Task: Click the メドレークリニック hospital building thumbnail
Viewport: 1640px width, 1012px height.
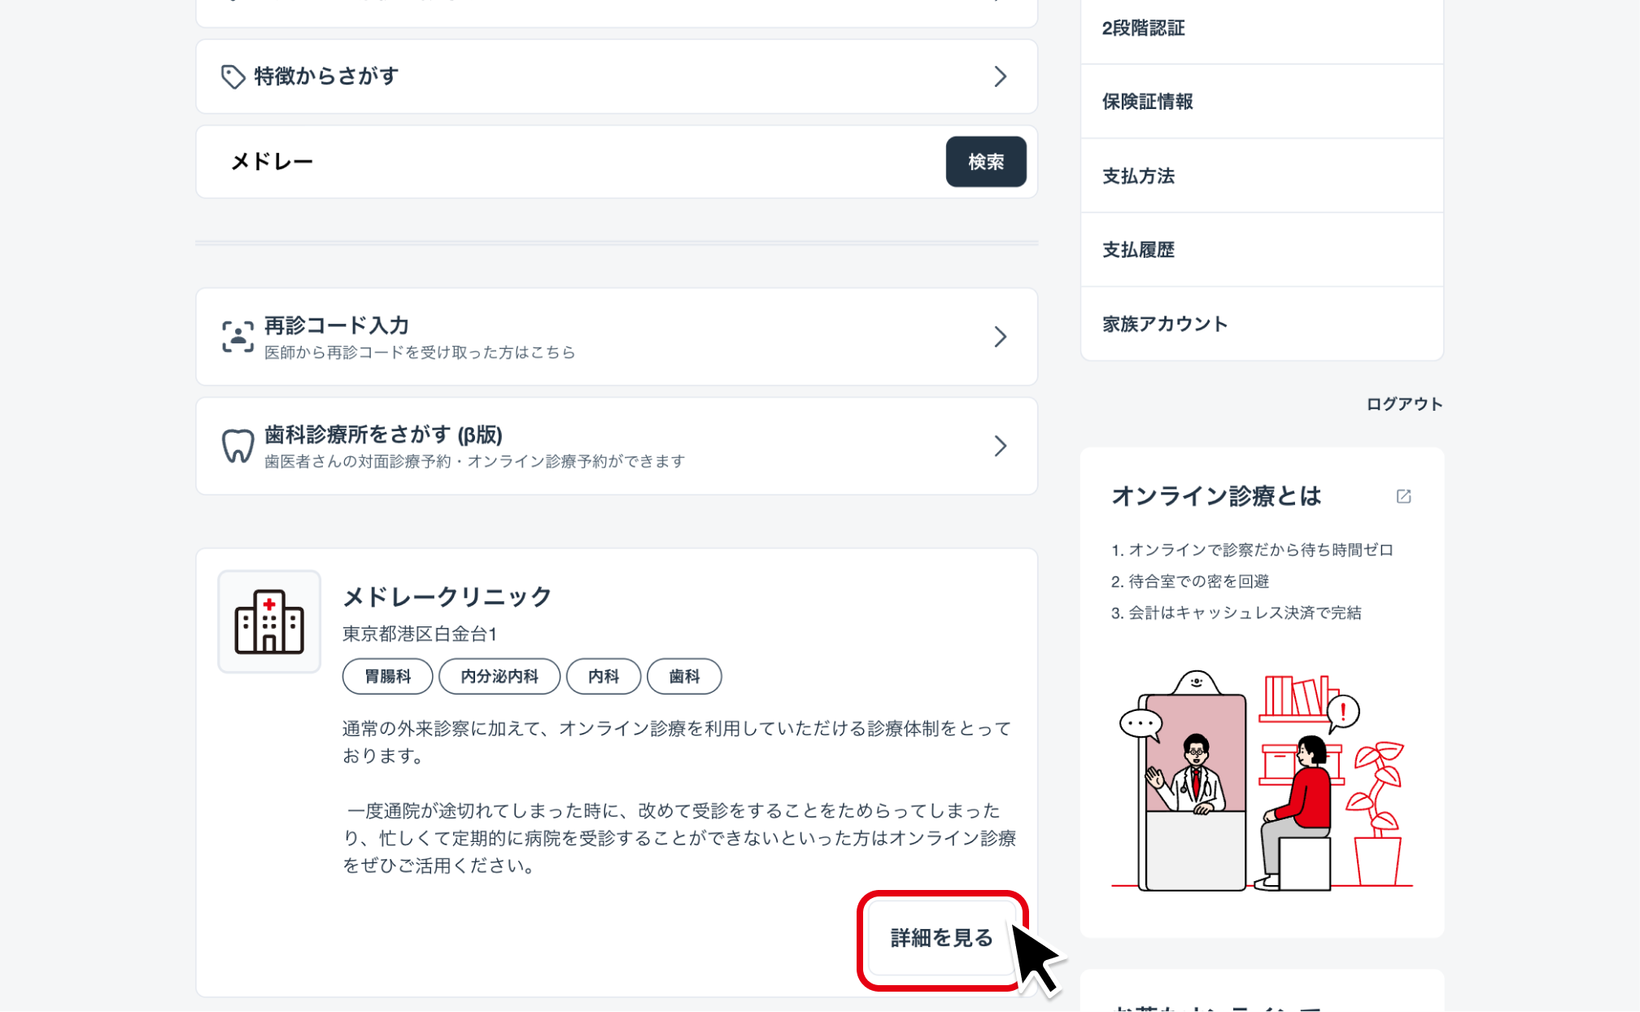Action: pos(269,622)
